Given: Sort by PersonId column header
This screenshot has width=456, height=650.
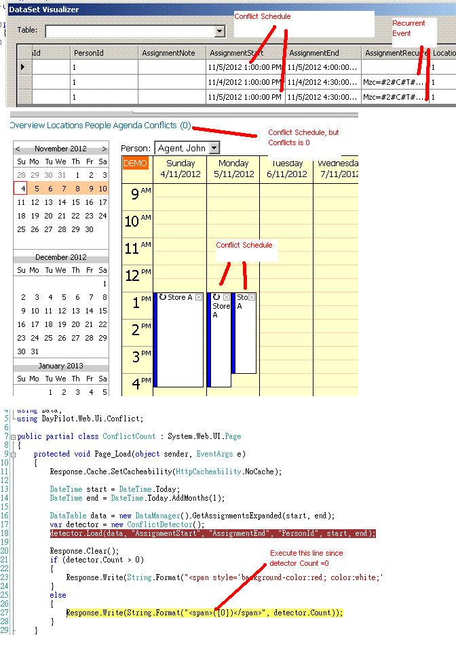Looking at the screenshot, I should point(104,53).
